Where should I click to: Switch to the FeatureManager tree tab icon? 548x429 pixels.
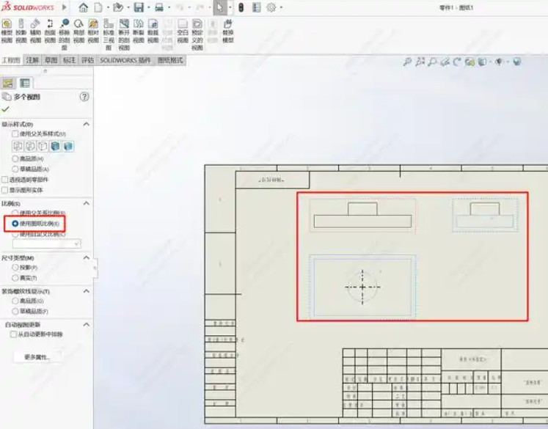pos(8,83)
